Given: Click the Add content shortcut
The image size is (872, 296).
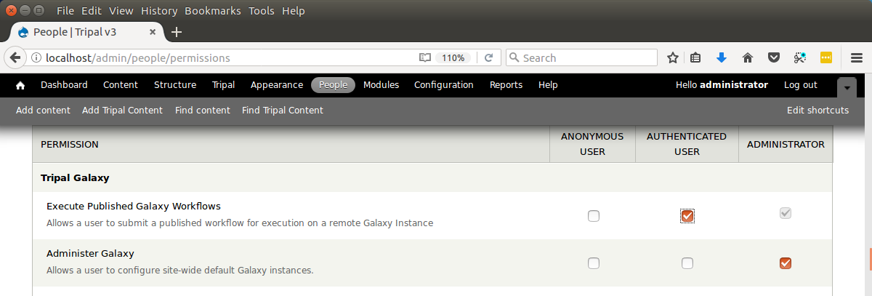Looking at the screenshot, I should point(43,111).
